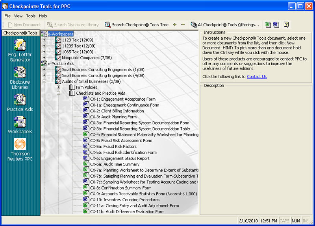Follow the Contact Us link
This screenshot has width=315, height=226.
(x=257, y=77)
